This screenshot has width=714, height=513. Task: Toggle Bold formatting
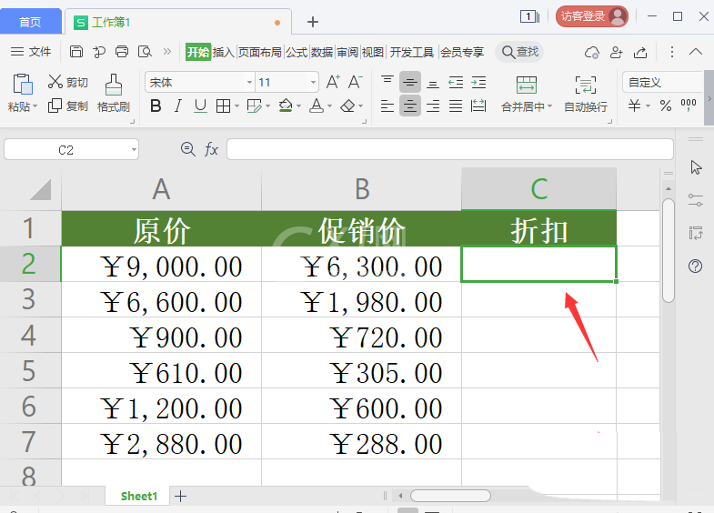(x=156, y=106)
